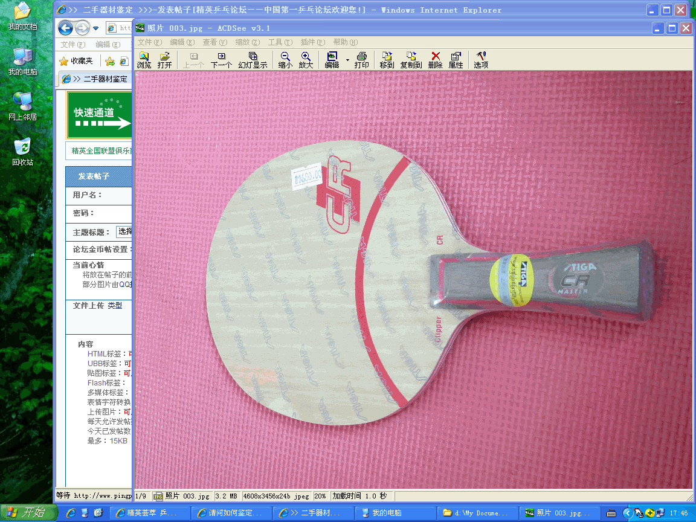
Task: Click the Move to (移到) icon
Action: point(387,60)
